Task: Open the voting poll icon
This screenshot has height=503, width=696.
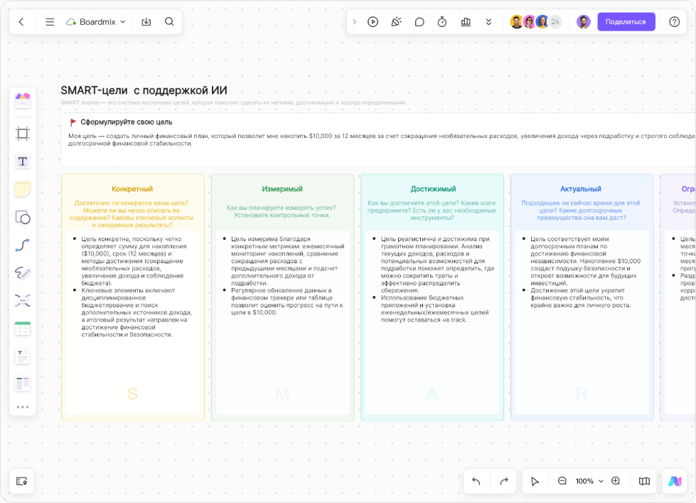Action: pyautogui.click(x=466, y=22)
